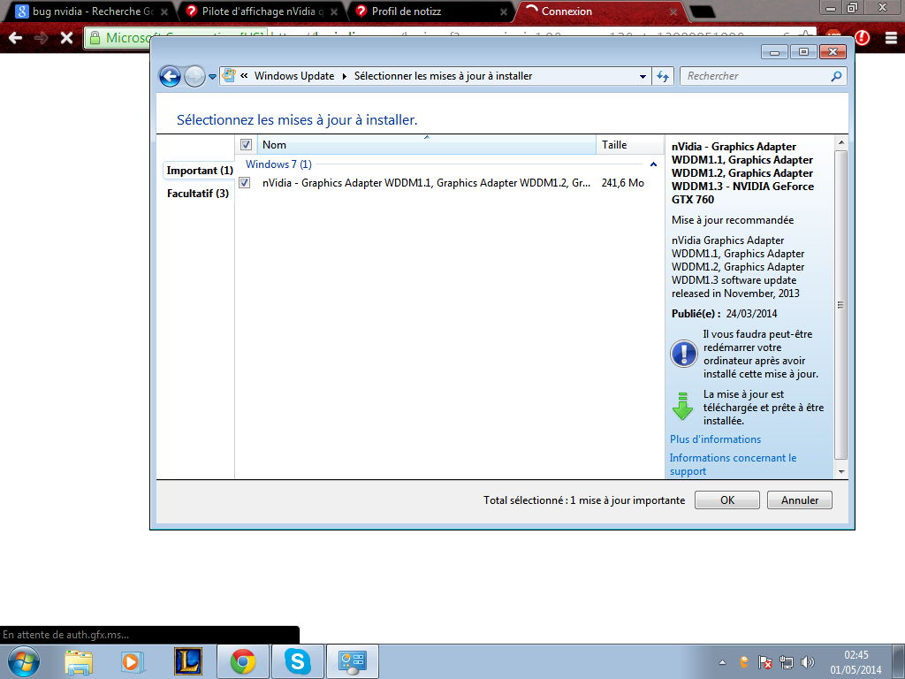Image resolution: width=905 pixels, height=679 pixels.
Task: Switch to the Important (1) tab
Action: tap(199, 171)
